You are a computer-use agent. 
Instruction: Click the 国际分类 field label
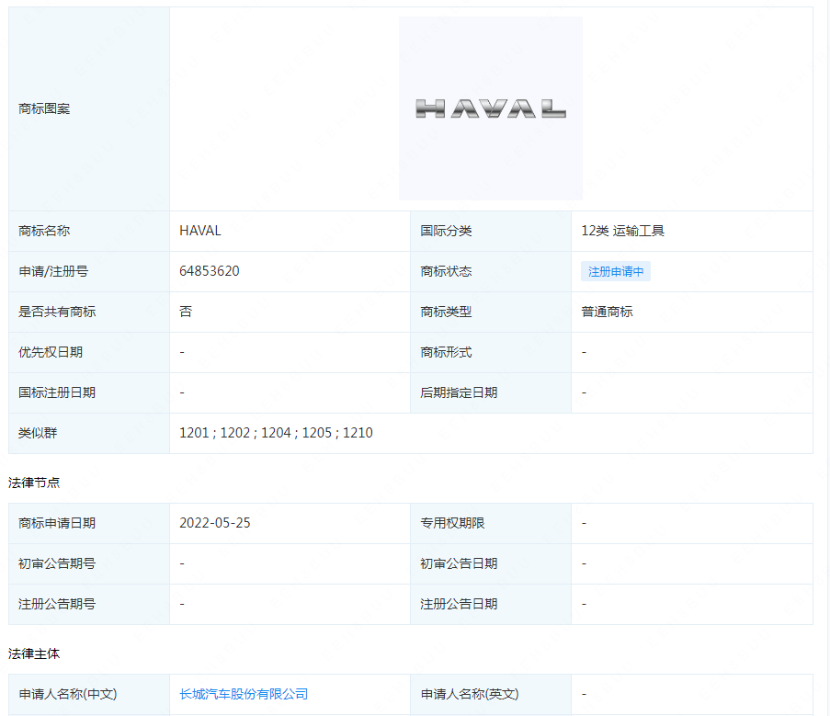(x=446, y=231)
